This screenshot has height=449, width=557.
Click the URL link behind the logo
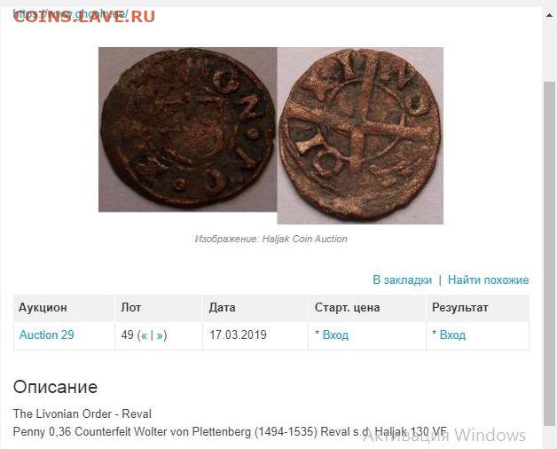70,14
